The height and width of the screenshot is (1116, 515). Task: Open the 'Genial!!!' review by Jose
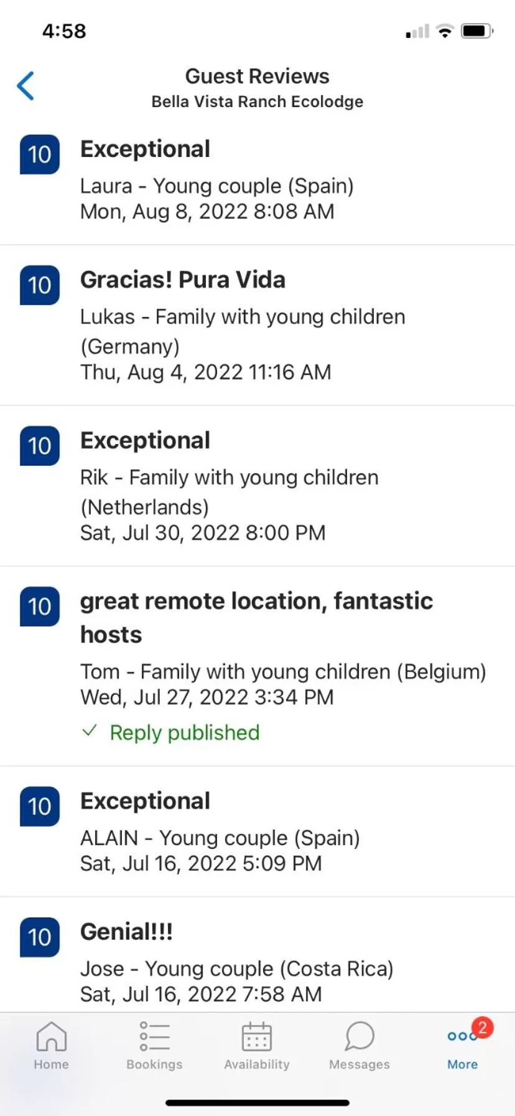127,932
